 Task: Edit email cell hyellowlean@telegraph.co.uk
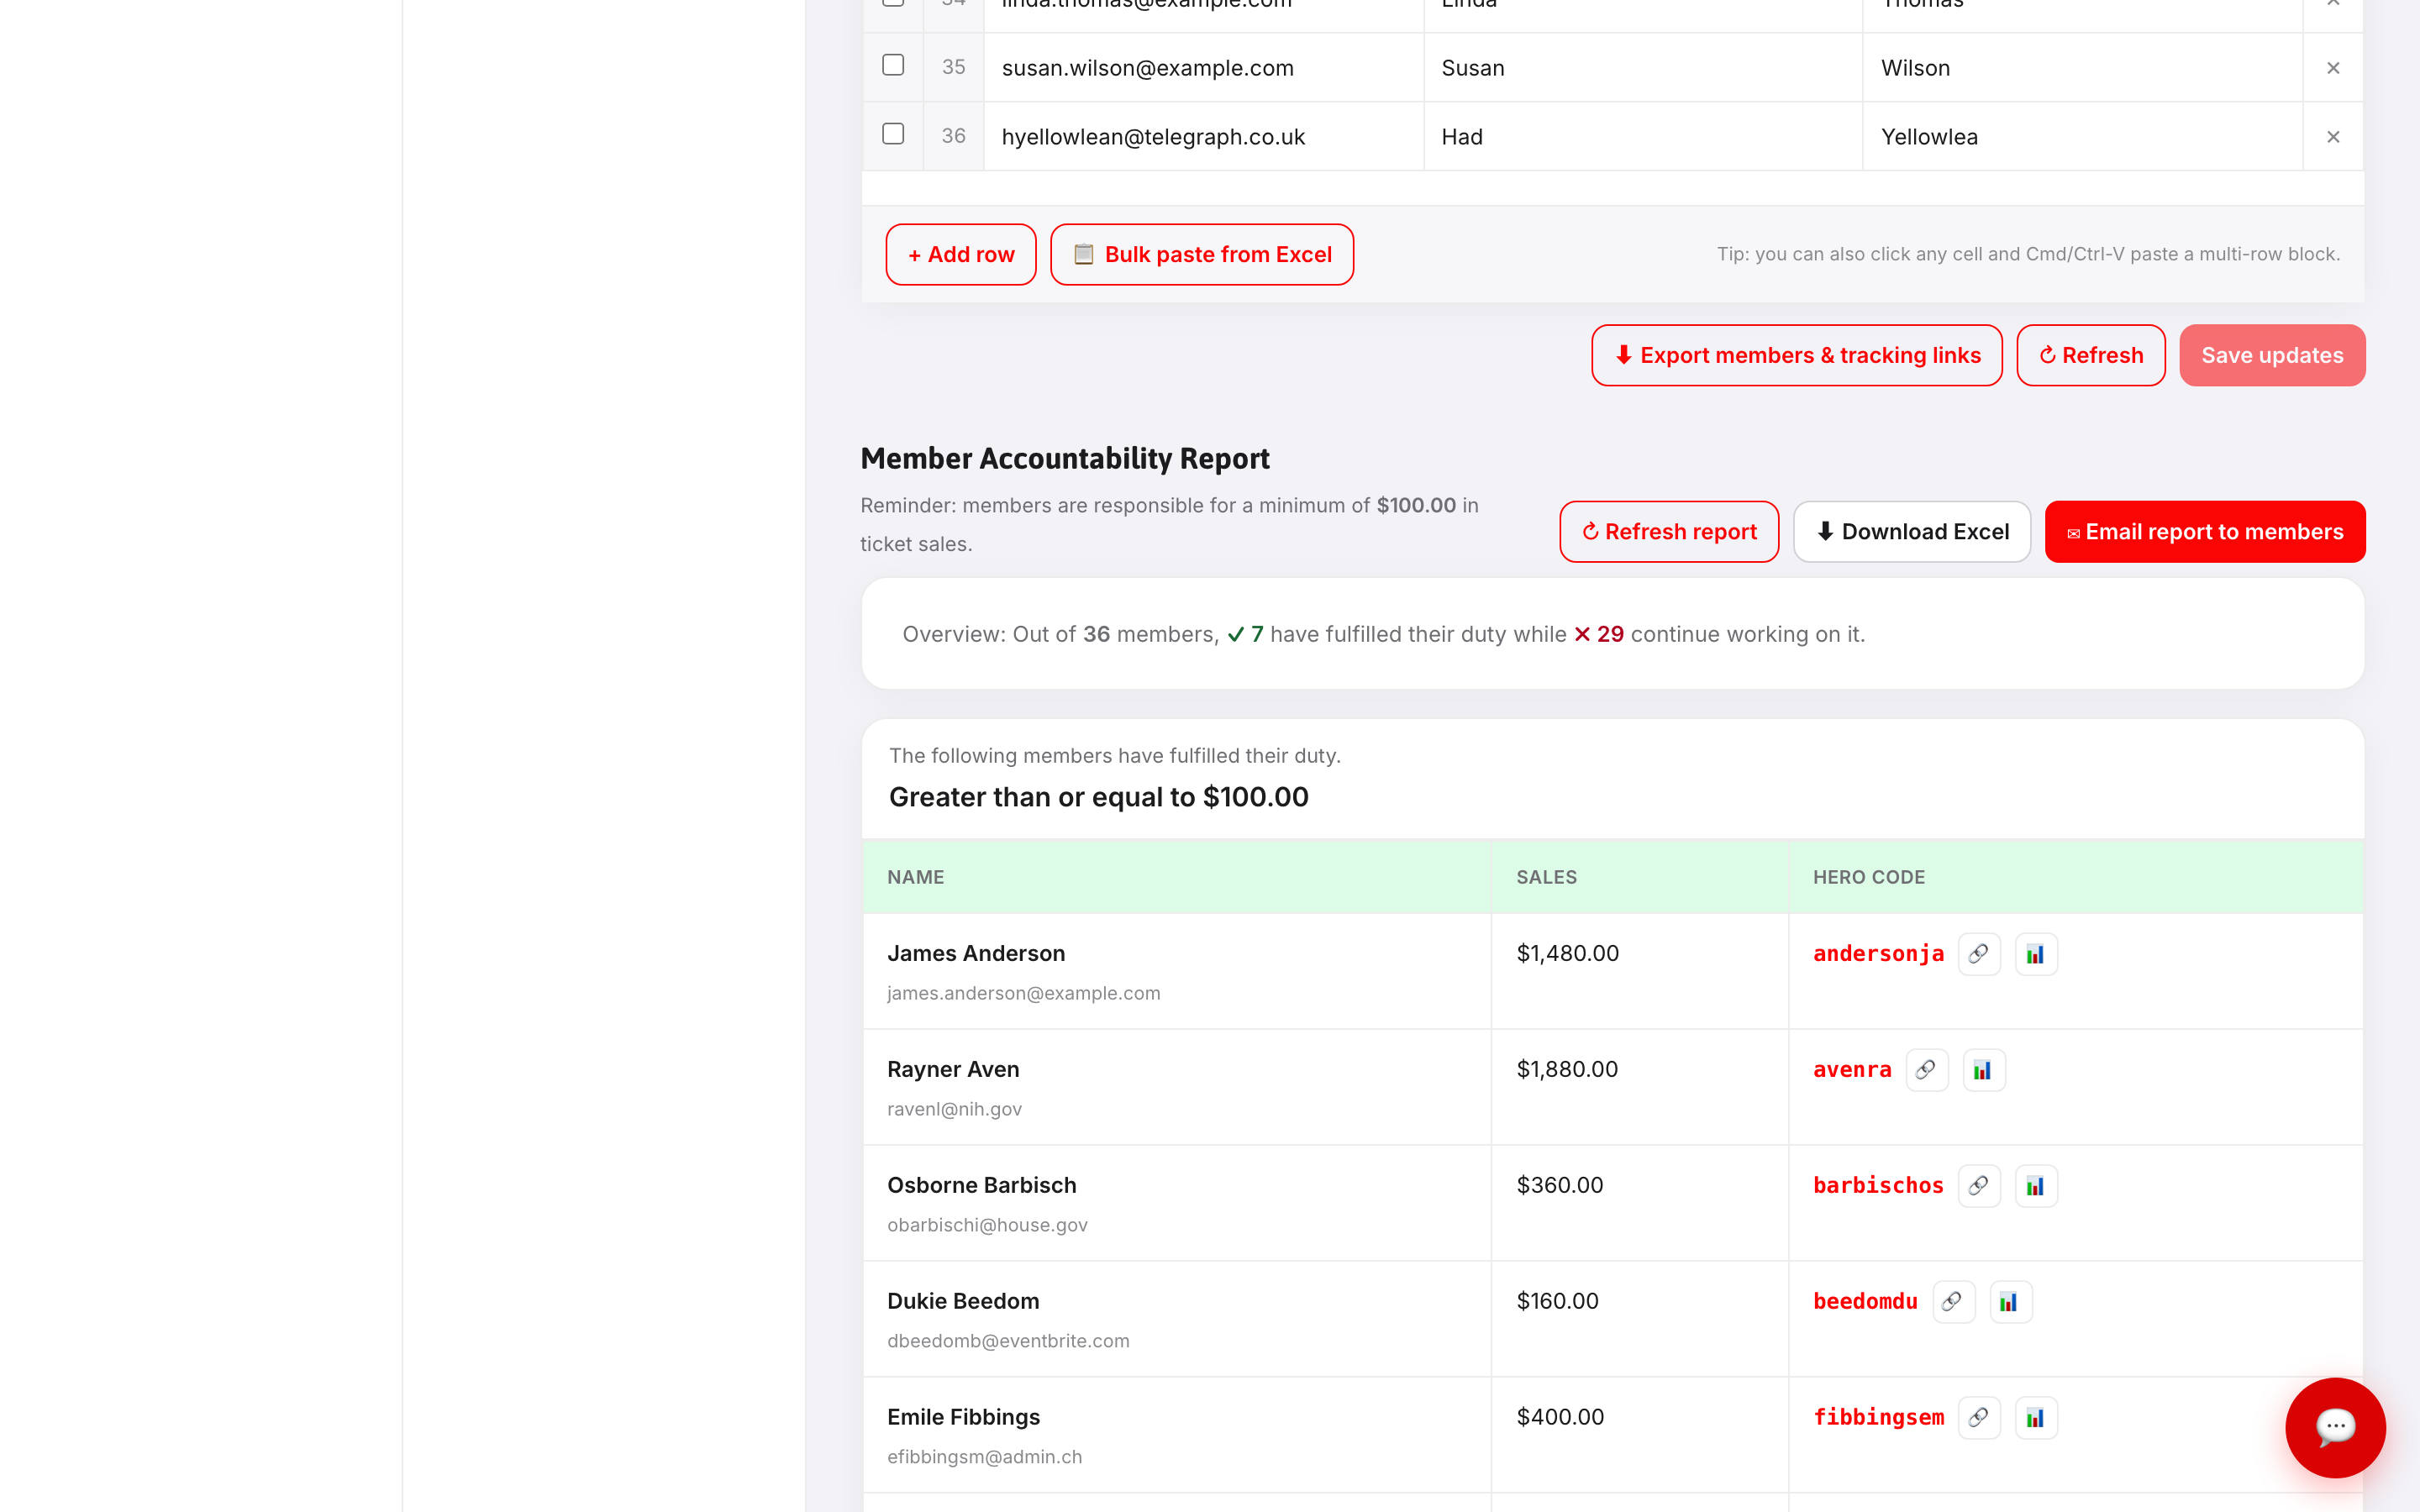[x=1204, y=137]
